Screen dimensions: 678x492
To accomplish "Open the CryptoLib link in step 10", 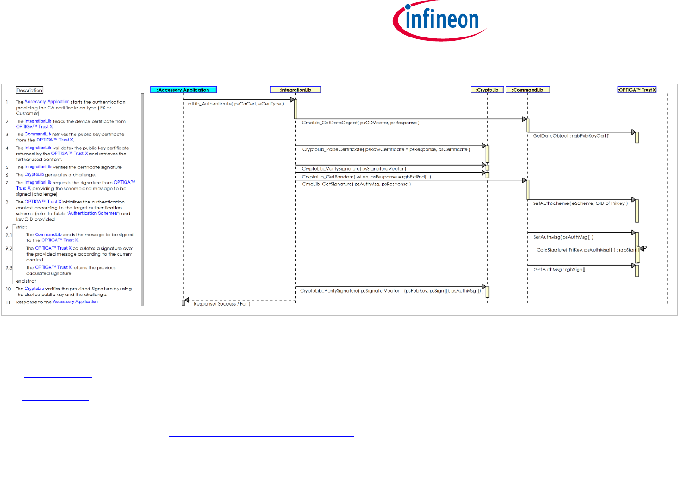I will (34, 289).
